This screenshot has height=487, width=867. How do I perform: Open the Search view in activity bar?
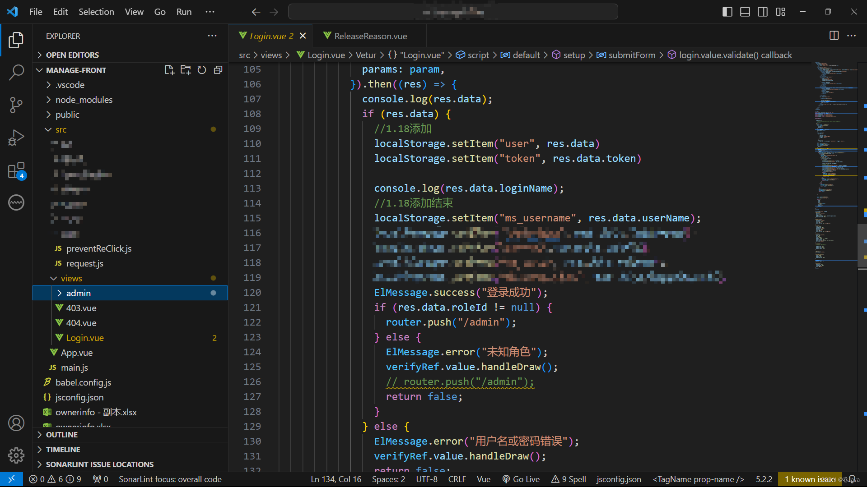coord(16,72)
